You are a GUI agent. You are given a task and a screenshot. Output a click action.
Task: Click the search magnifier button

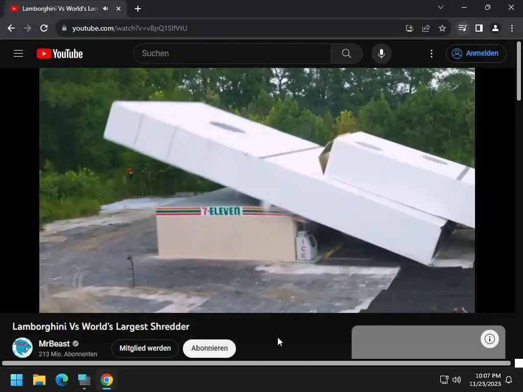point(347,53)
